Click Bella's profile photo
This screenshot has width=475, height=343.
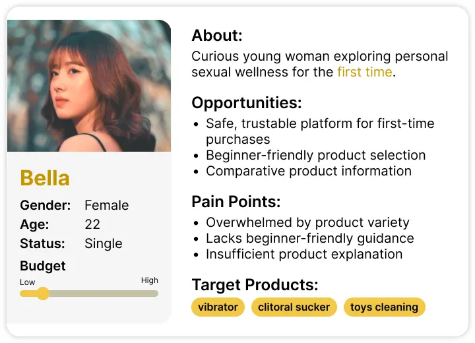pyautogui.click(x=89, y=86)
